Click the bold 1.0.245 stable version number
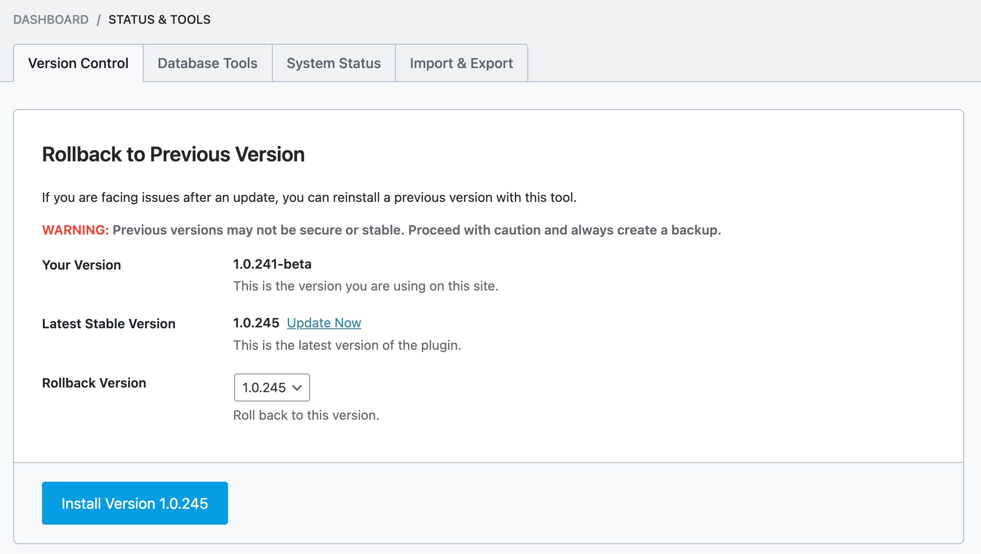The image size is (981, 554). (256, 323)
